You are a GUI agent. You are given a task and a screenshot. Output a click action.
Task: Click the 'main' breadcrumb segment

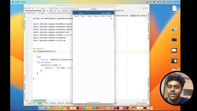51,11
